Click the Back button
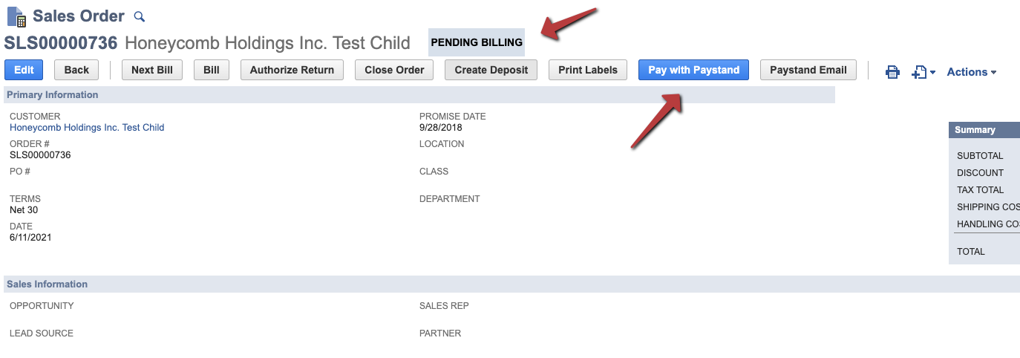The image size is (1020, 358). click(x=76, y=70)
